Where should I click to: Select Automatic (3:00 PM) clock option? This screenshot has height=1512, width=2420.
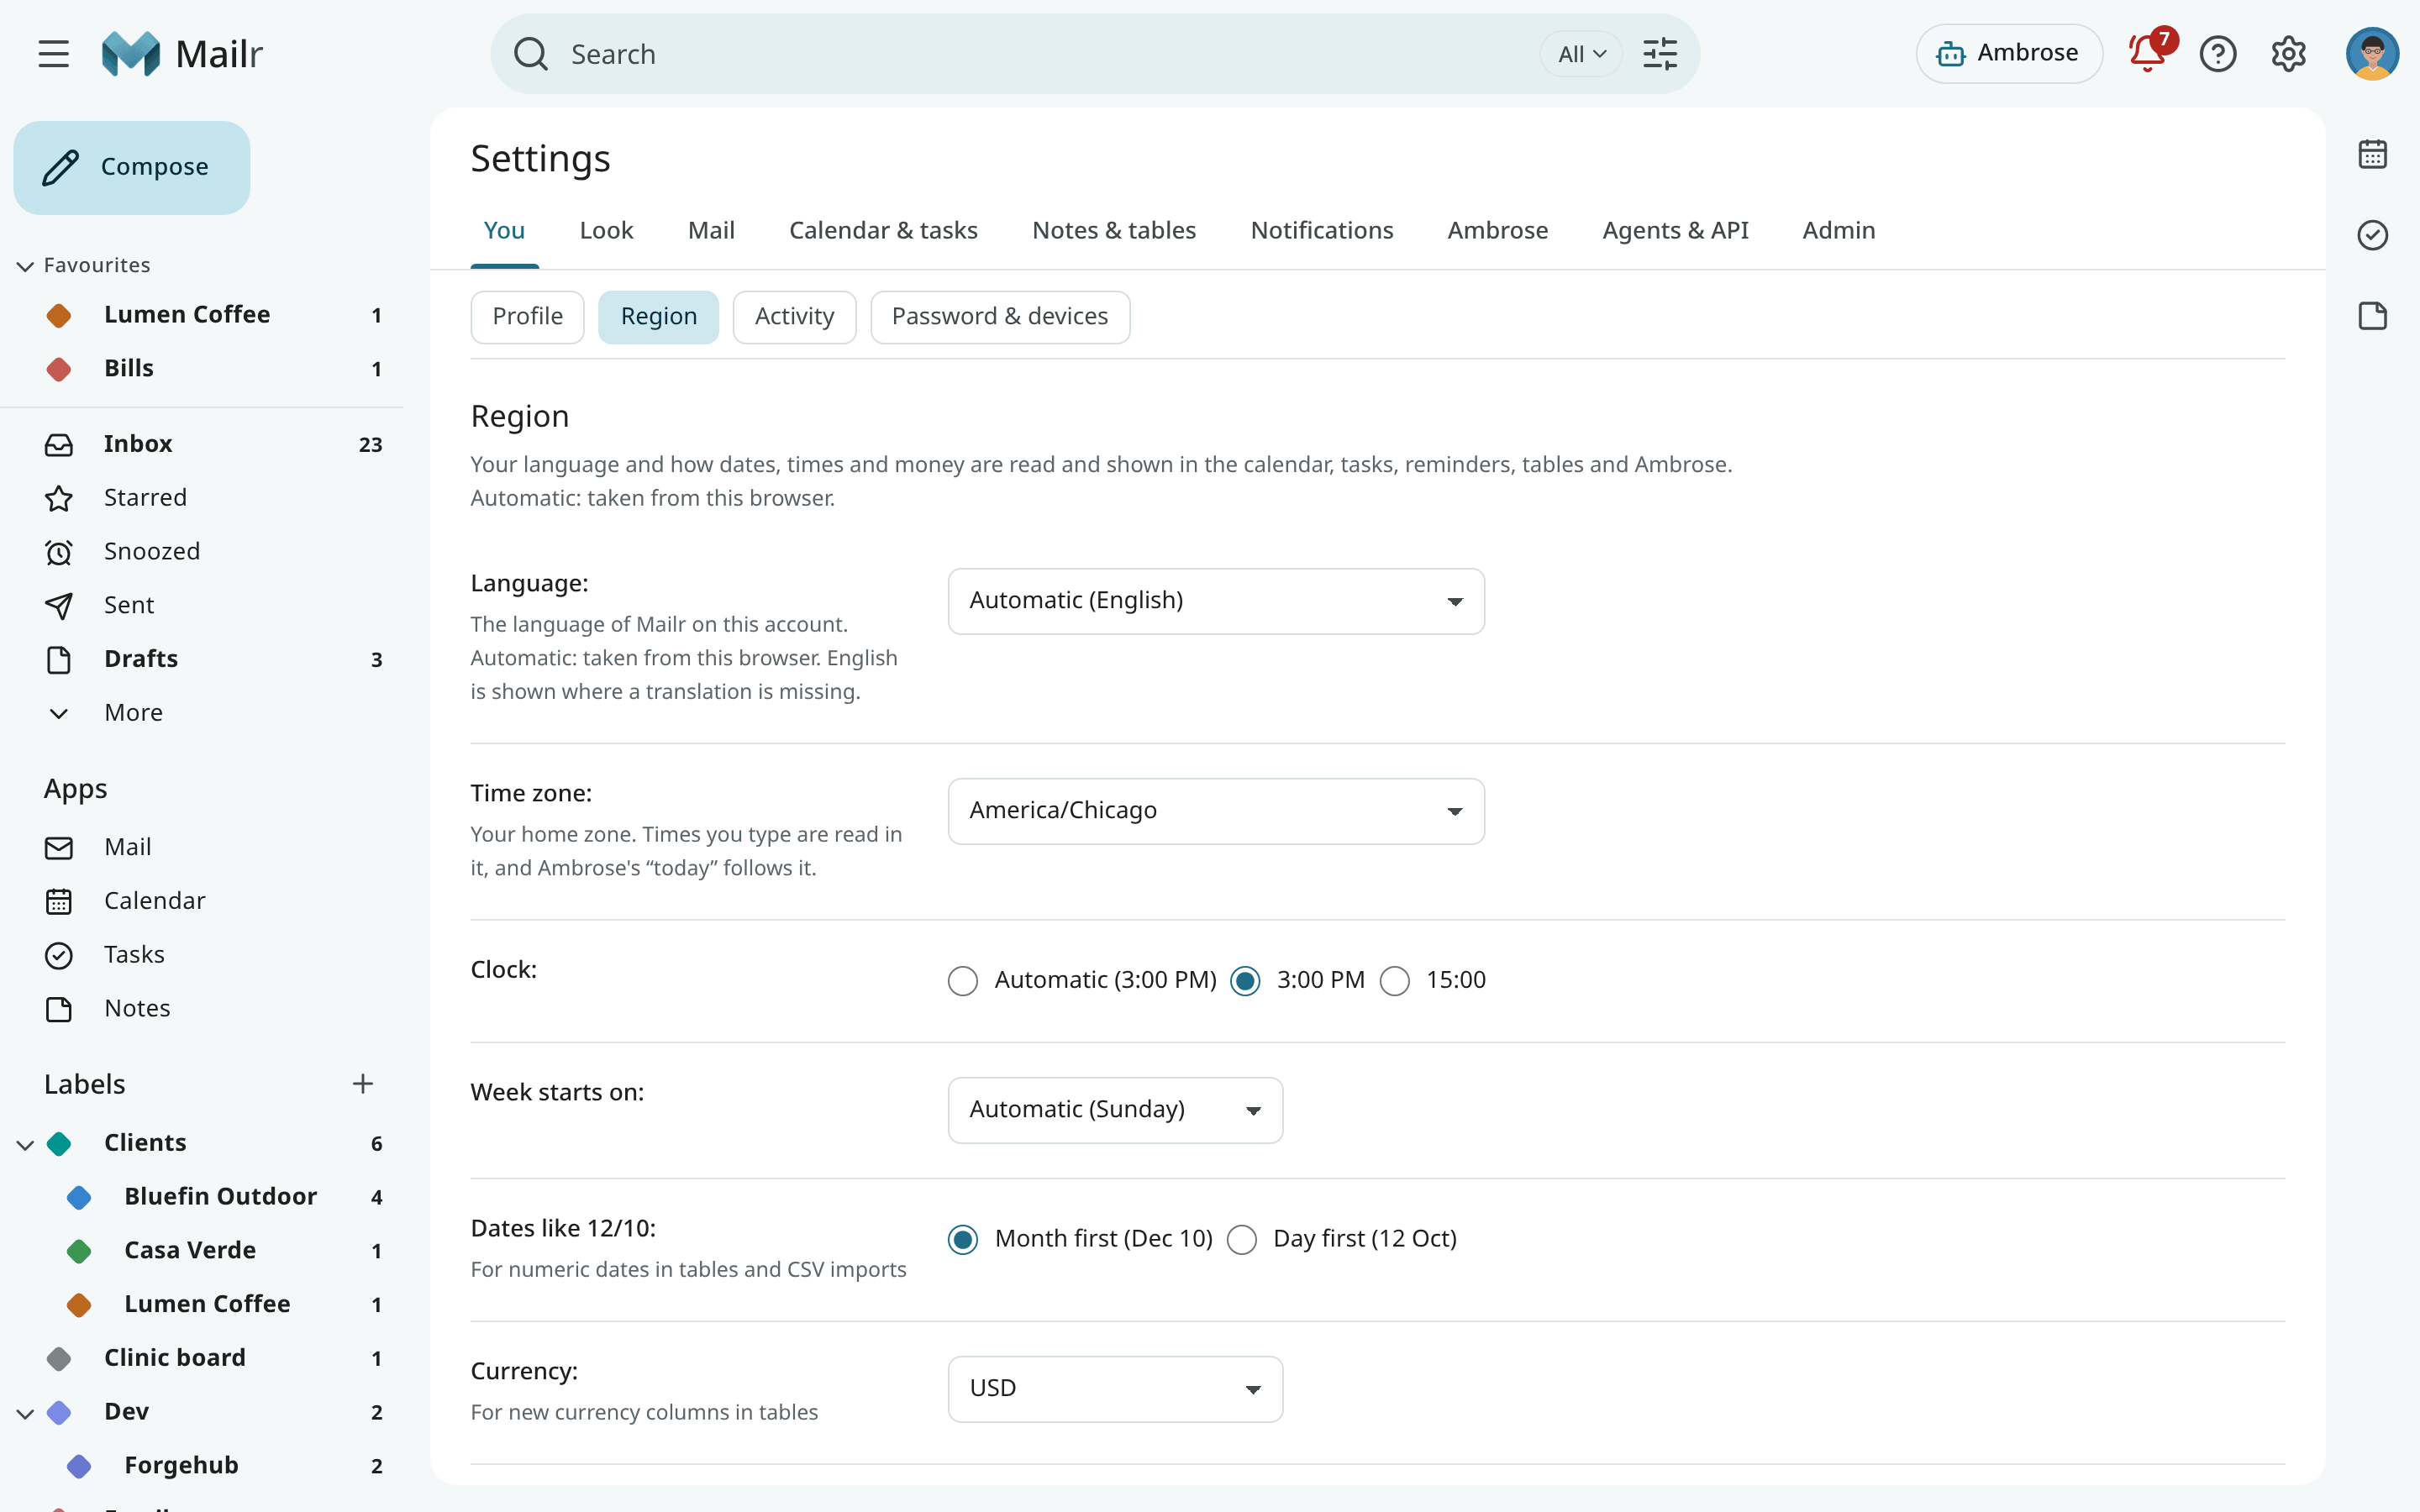[963, 981]
